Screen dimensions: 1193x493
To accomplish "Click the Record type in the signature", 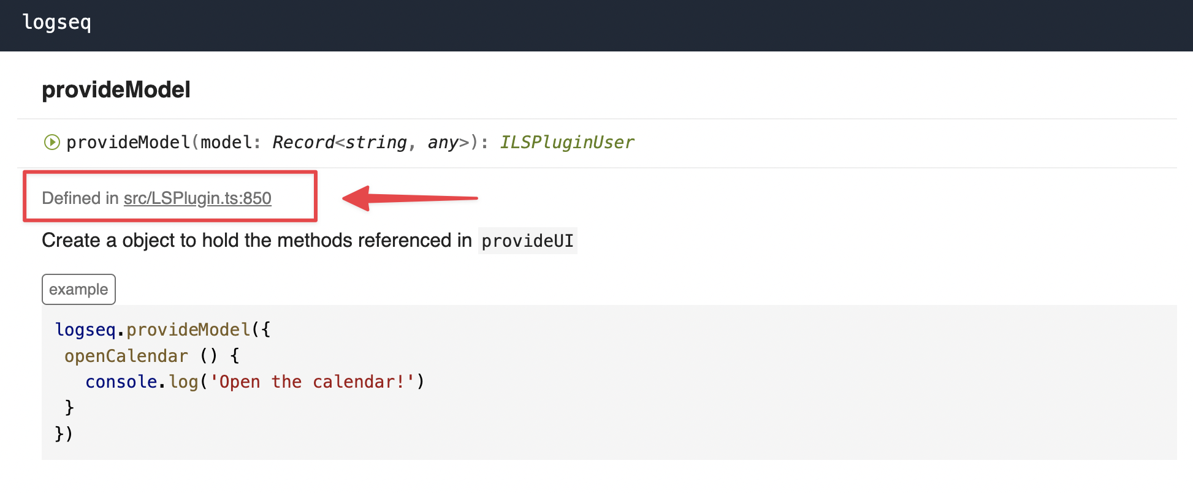I will [x=303, y=143].
